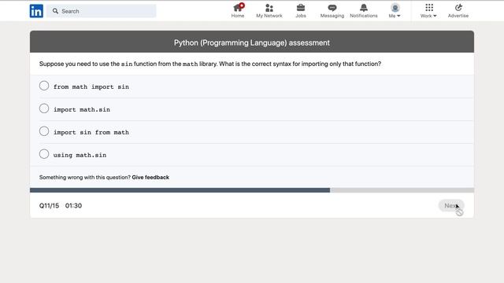Click the magnifier icon in Search
The width and height of the screenshot is (504, 283).
coord(55,11)
